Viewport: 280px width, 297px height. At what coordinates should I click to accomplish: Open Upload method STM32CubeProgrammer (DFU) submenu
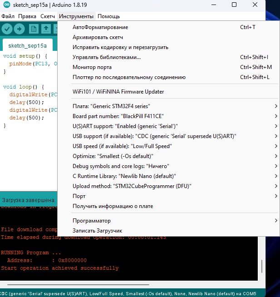coord(168,186)
